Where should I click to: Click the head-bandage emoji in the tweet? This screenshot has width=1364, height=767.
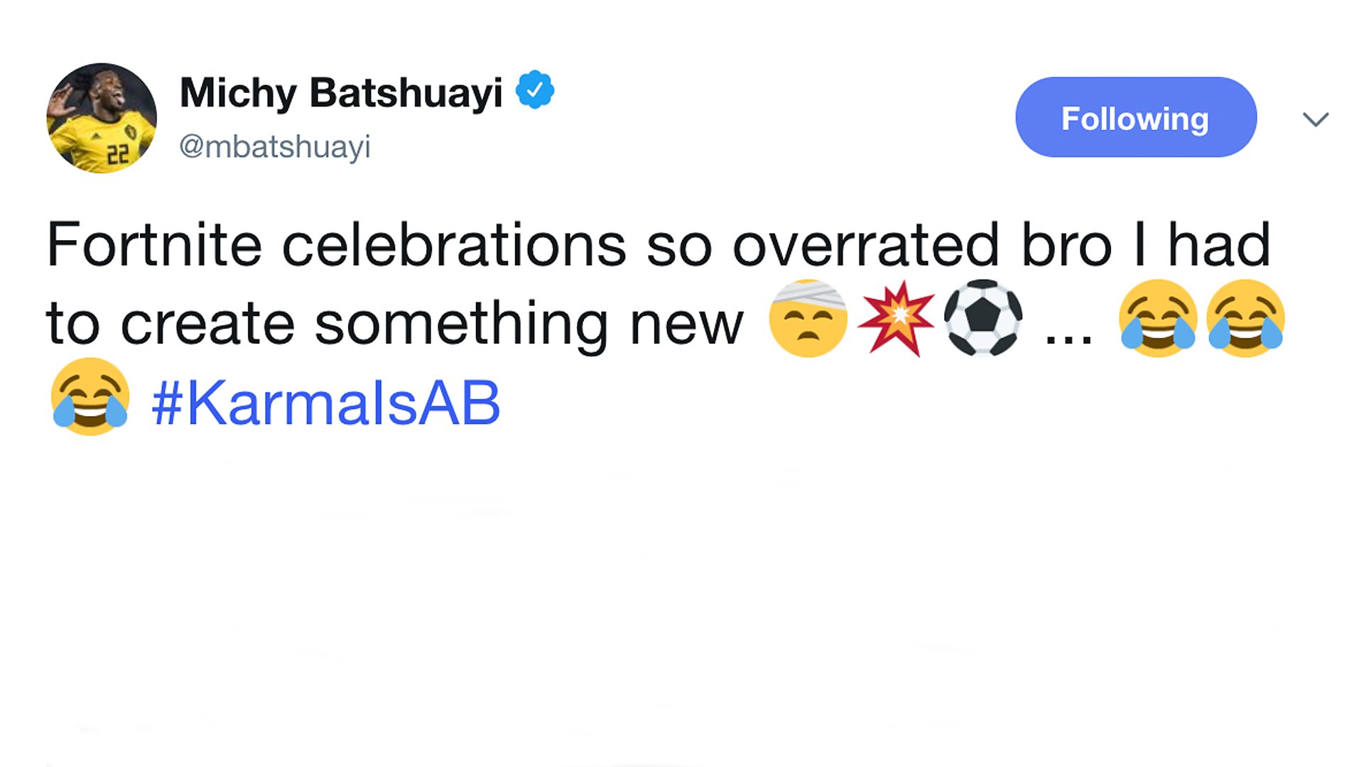pos(808,317)
